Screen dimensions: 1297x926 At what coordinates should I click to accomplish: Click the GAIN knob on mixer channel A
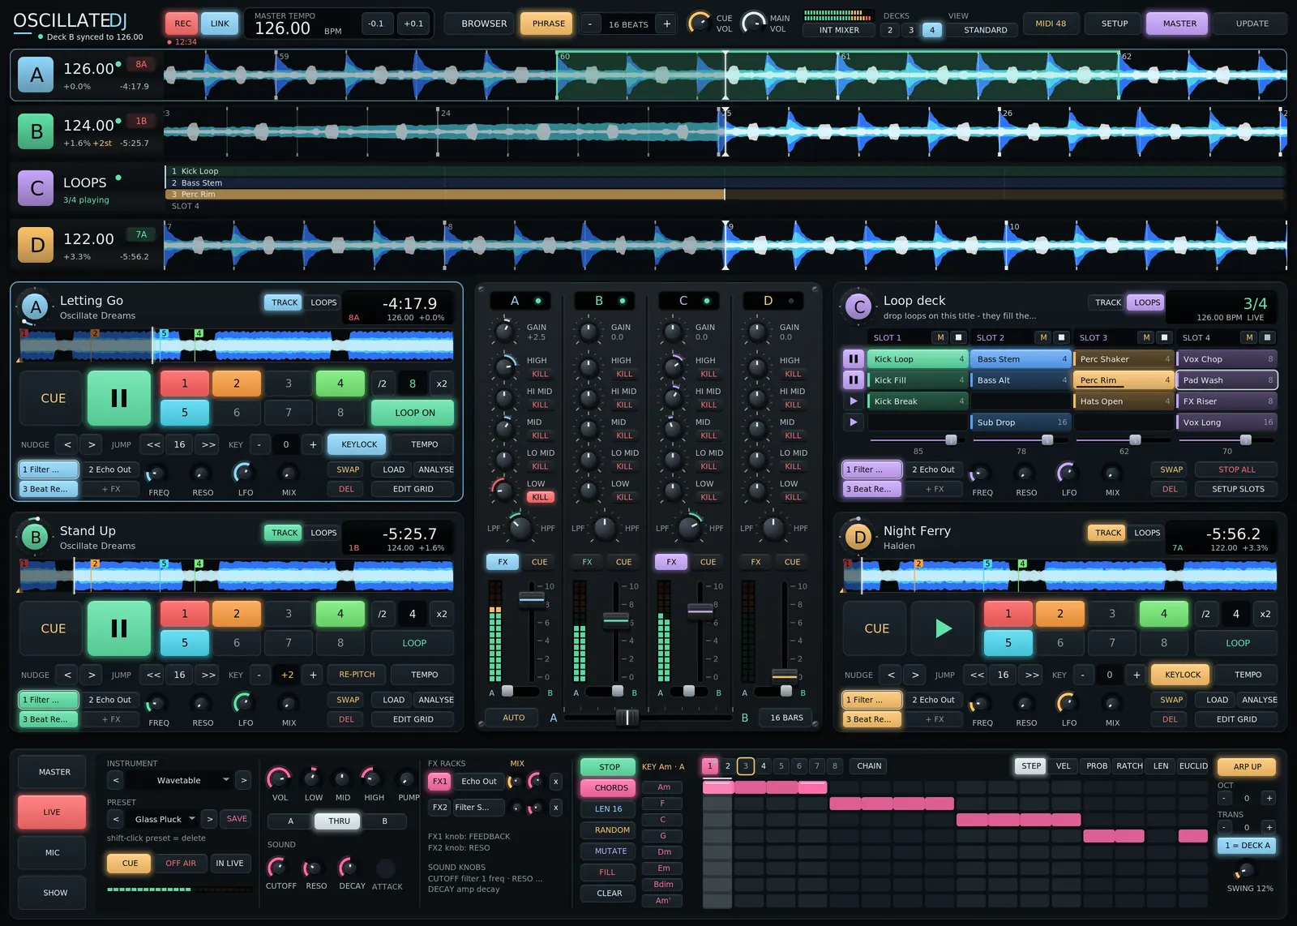click(504, 332)
